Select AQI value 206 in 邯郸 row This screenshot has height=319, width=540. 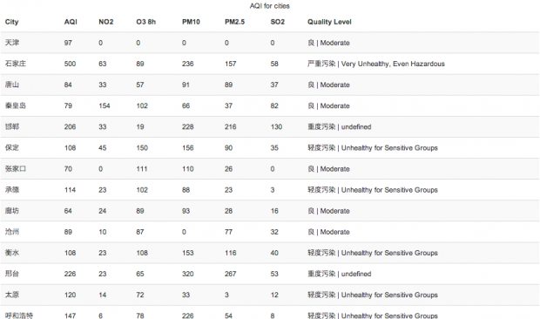pyautogui.click(x=70, y=126)
